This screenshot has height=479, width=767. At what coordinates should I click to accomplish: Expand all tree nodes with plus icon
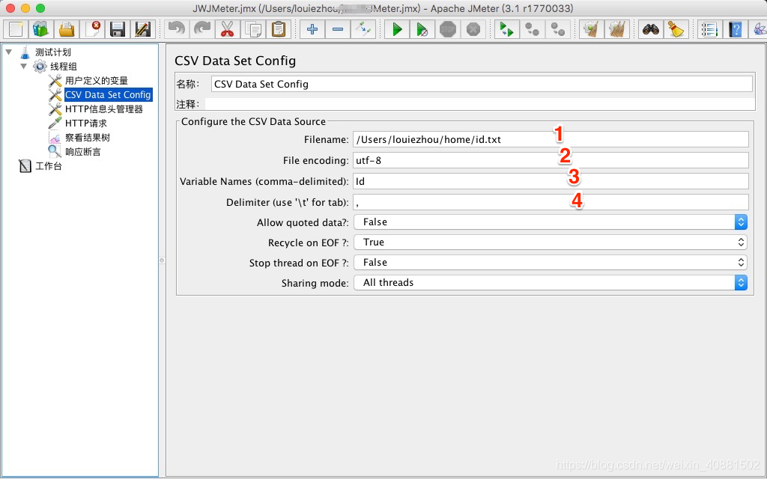(x=312, y=29)
